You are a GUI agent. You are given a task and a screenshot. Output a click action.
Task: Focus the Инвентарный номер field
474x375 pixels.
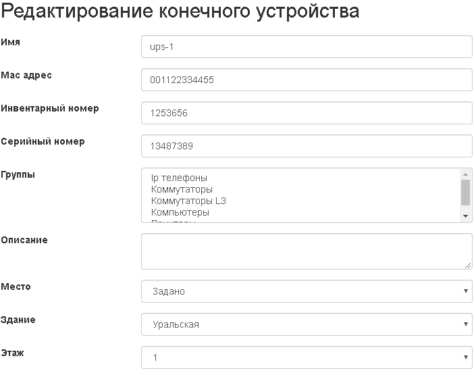tap(306, 113)
